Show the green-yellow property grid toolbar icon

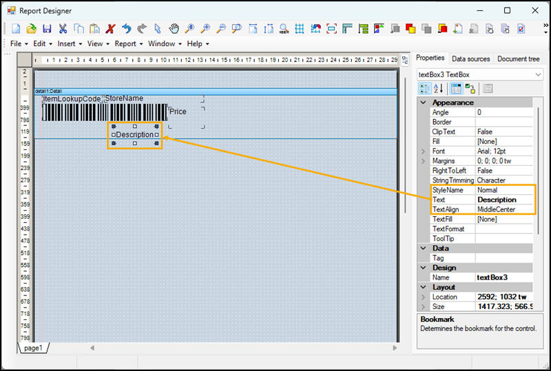470,89
